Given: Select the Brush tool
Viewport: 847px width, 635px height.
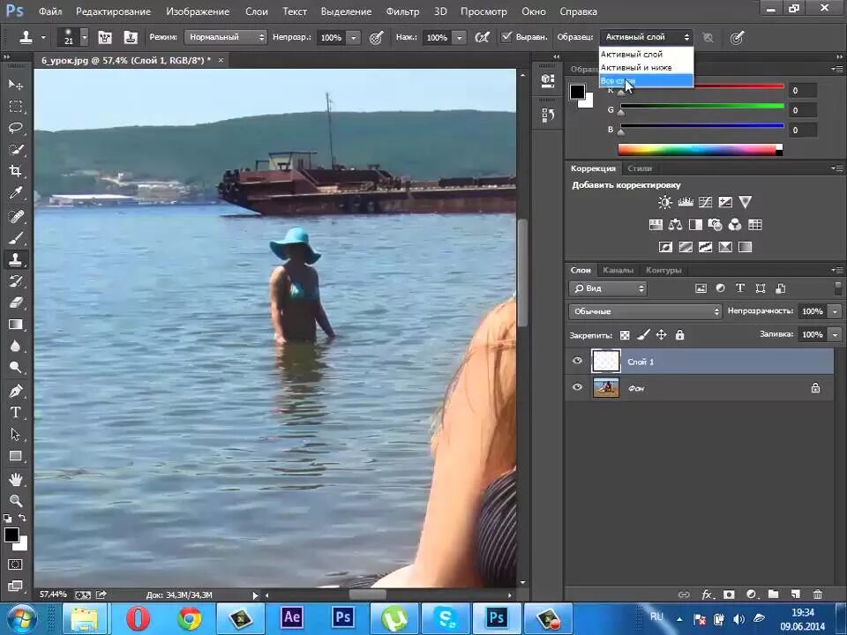Looking at the screenshot, I should 15,237.
